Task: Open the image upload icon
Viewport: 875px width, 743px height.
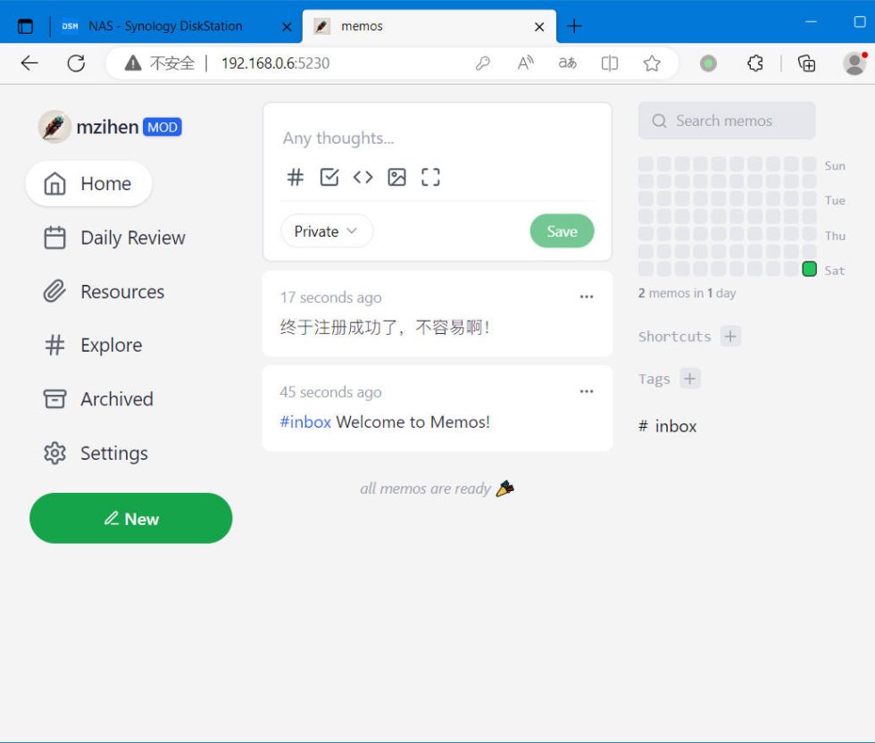Action: [396, 177]
